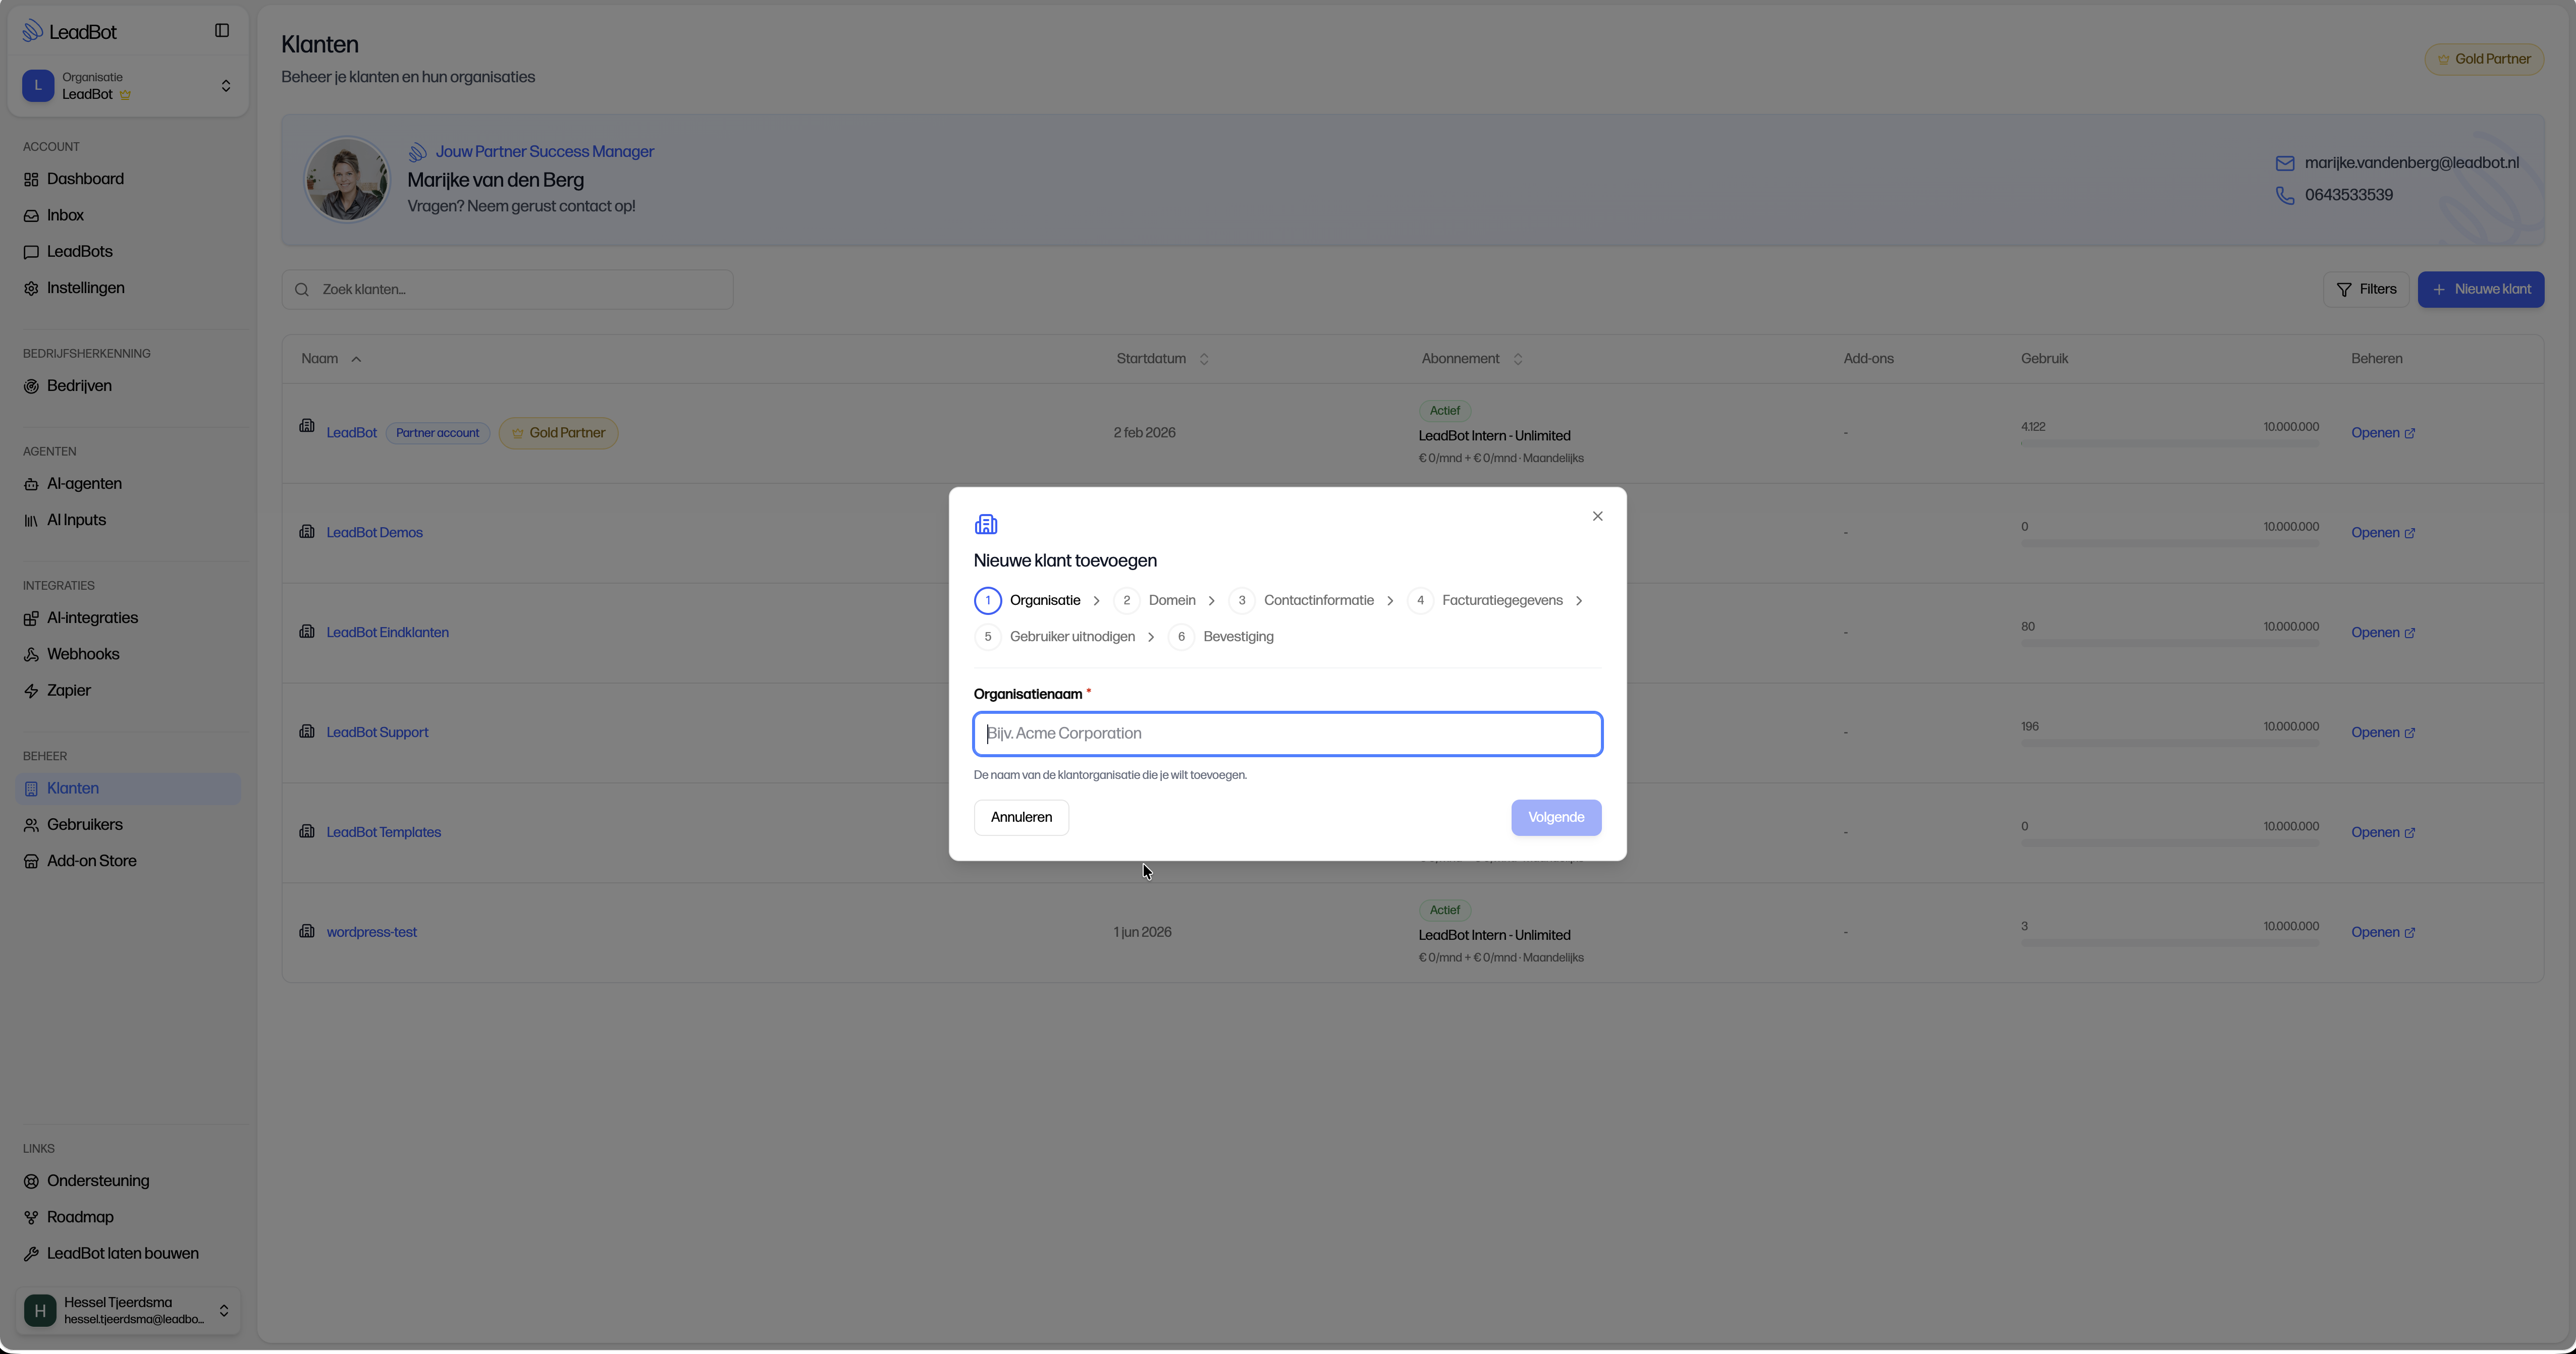The height and width of the screenshot is (1354, 2576).
Task: Click the AI Inputs icon in the sidebar
Action: click(31, 521)
